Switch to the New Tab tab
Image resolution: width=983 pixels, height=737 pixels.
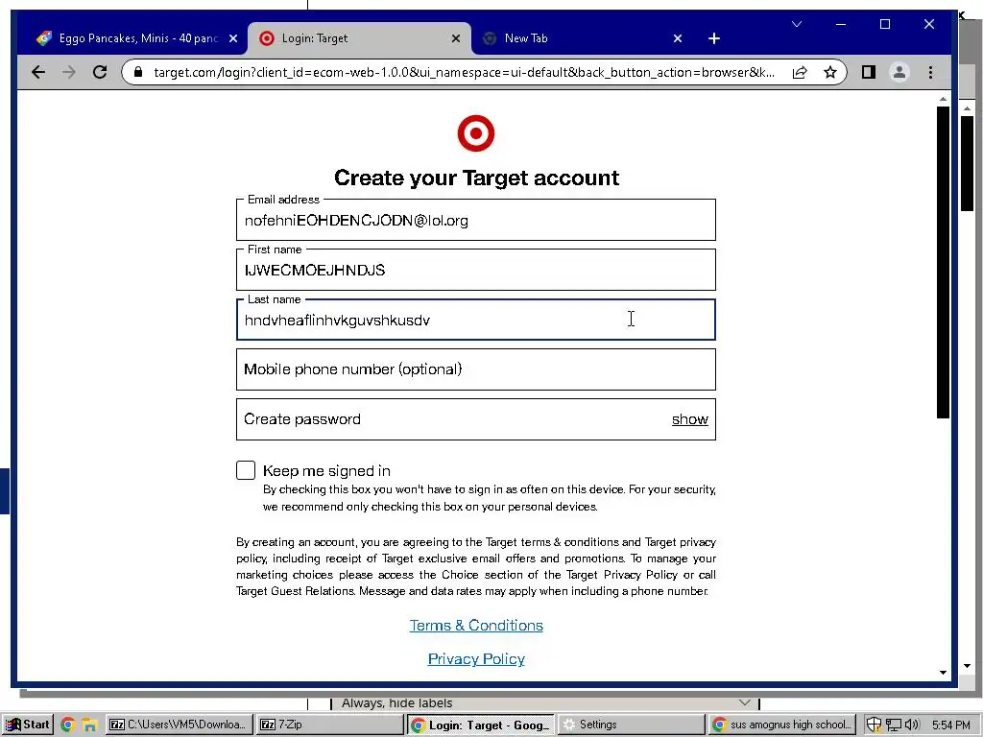[580, 38]
